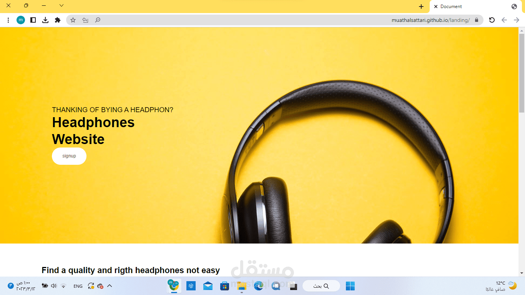Click the white signup button

69,156
